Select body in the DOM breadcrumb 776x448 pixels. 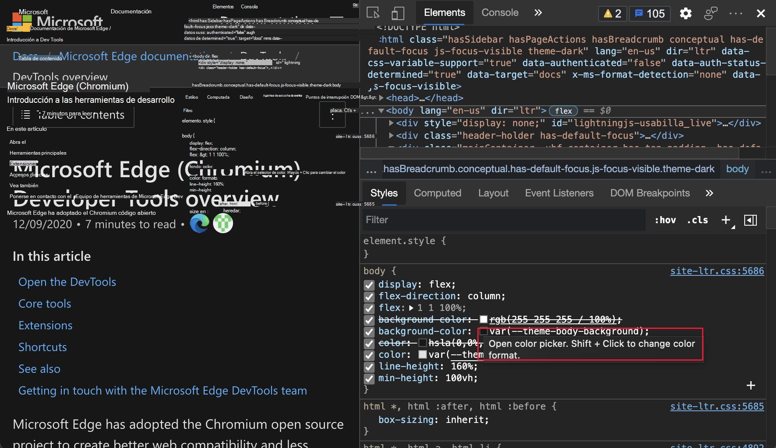click(738, 169)
